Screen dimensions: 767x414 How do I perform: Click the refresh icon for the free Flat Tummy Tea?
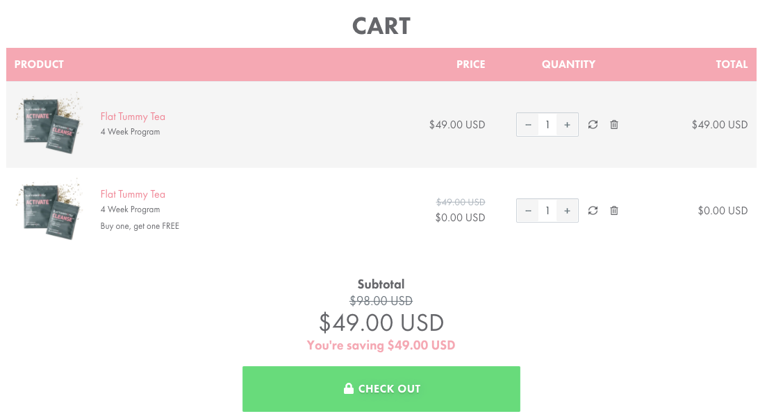(593, 210)
